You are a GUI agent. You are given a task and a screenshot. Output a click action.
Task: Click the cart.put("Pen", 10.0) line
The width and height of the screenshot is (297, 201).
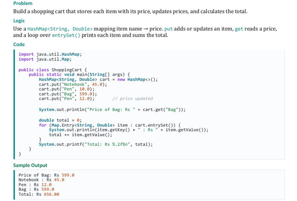[66, 89]
